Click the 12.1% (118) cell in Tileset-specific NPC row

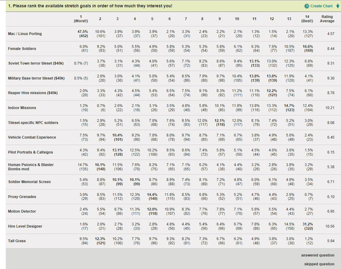pos(220,122)
